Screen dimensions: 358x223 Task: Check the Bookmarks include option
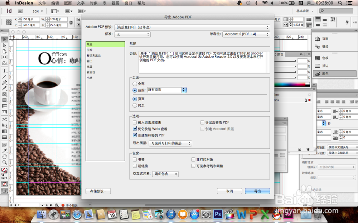[x=135, y=159]
